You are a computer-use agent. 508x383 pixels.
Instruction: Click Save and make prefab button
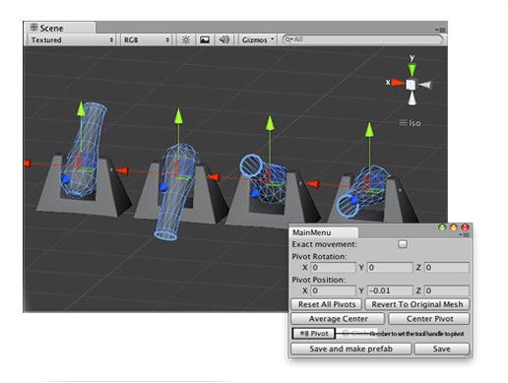pos(351,349)
